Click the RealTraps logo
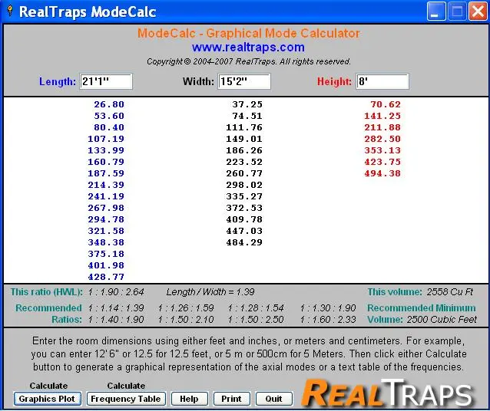Image resolution: width=490 pixels, height=411 pixels. pos(388,393)
